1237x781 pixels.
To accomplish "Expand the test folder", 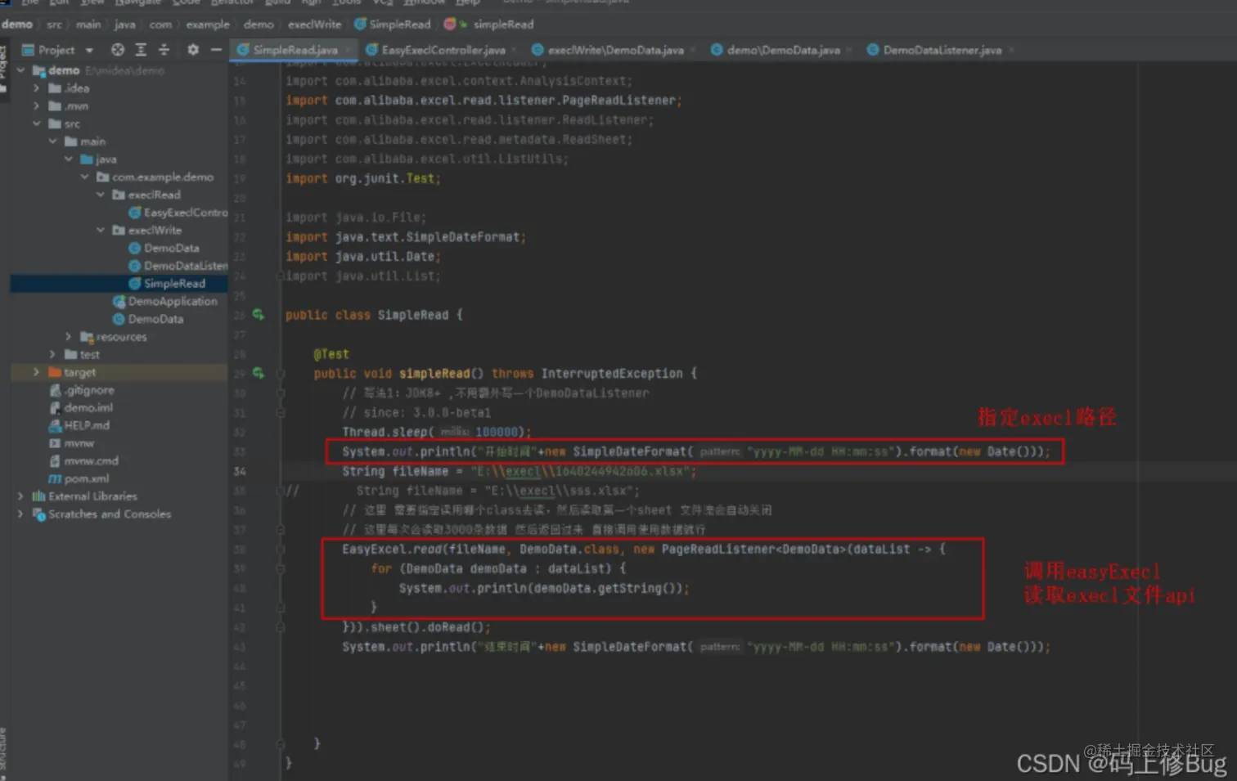I will point(53,355).
